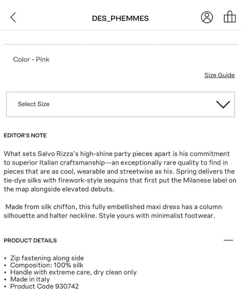This screenshot has height=301, width=241.
Task: Go back using the left arrow icon
Action: (13, 18)
